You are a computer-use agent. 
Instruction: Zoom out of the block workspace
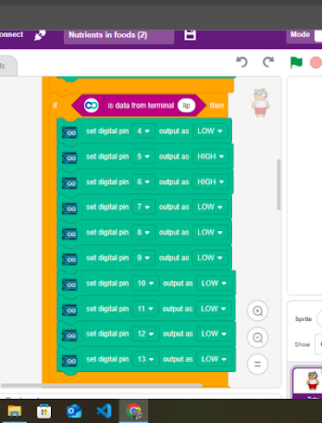(x=258, y=337)
